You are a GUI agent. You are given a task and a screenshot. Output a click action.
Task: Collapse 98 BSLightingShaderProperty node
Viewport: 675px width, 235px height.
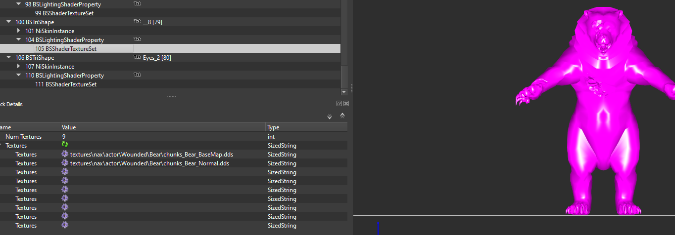pyautogui.click(x=19, y=4)
